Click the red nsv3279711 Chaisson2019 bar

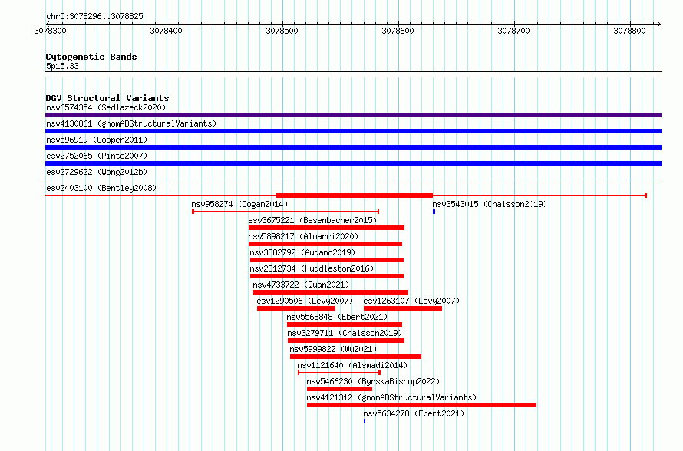(x=346, y=341)
